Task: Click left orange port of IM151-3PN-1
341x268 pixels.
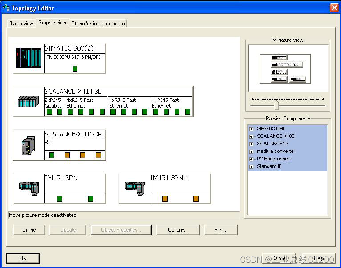Action: click(x=165, y=199)
